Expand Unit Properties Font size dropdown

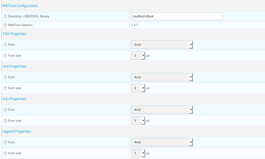(x=138, y=88)
